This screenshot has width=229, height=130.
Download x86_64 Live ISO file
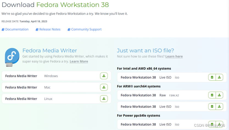point(219,77)
